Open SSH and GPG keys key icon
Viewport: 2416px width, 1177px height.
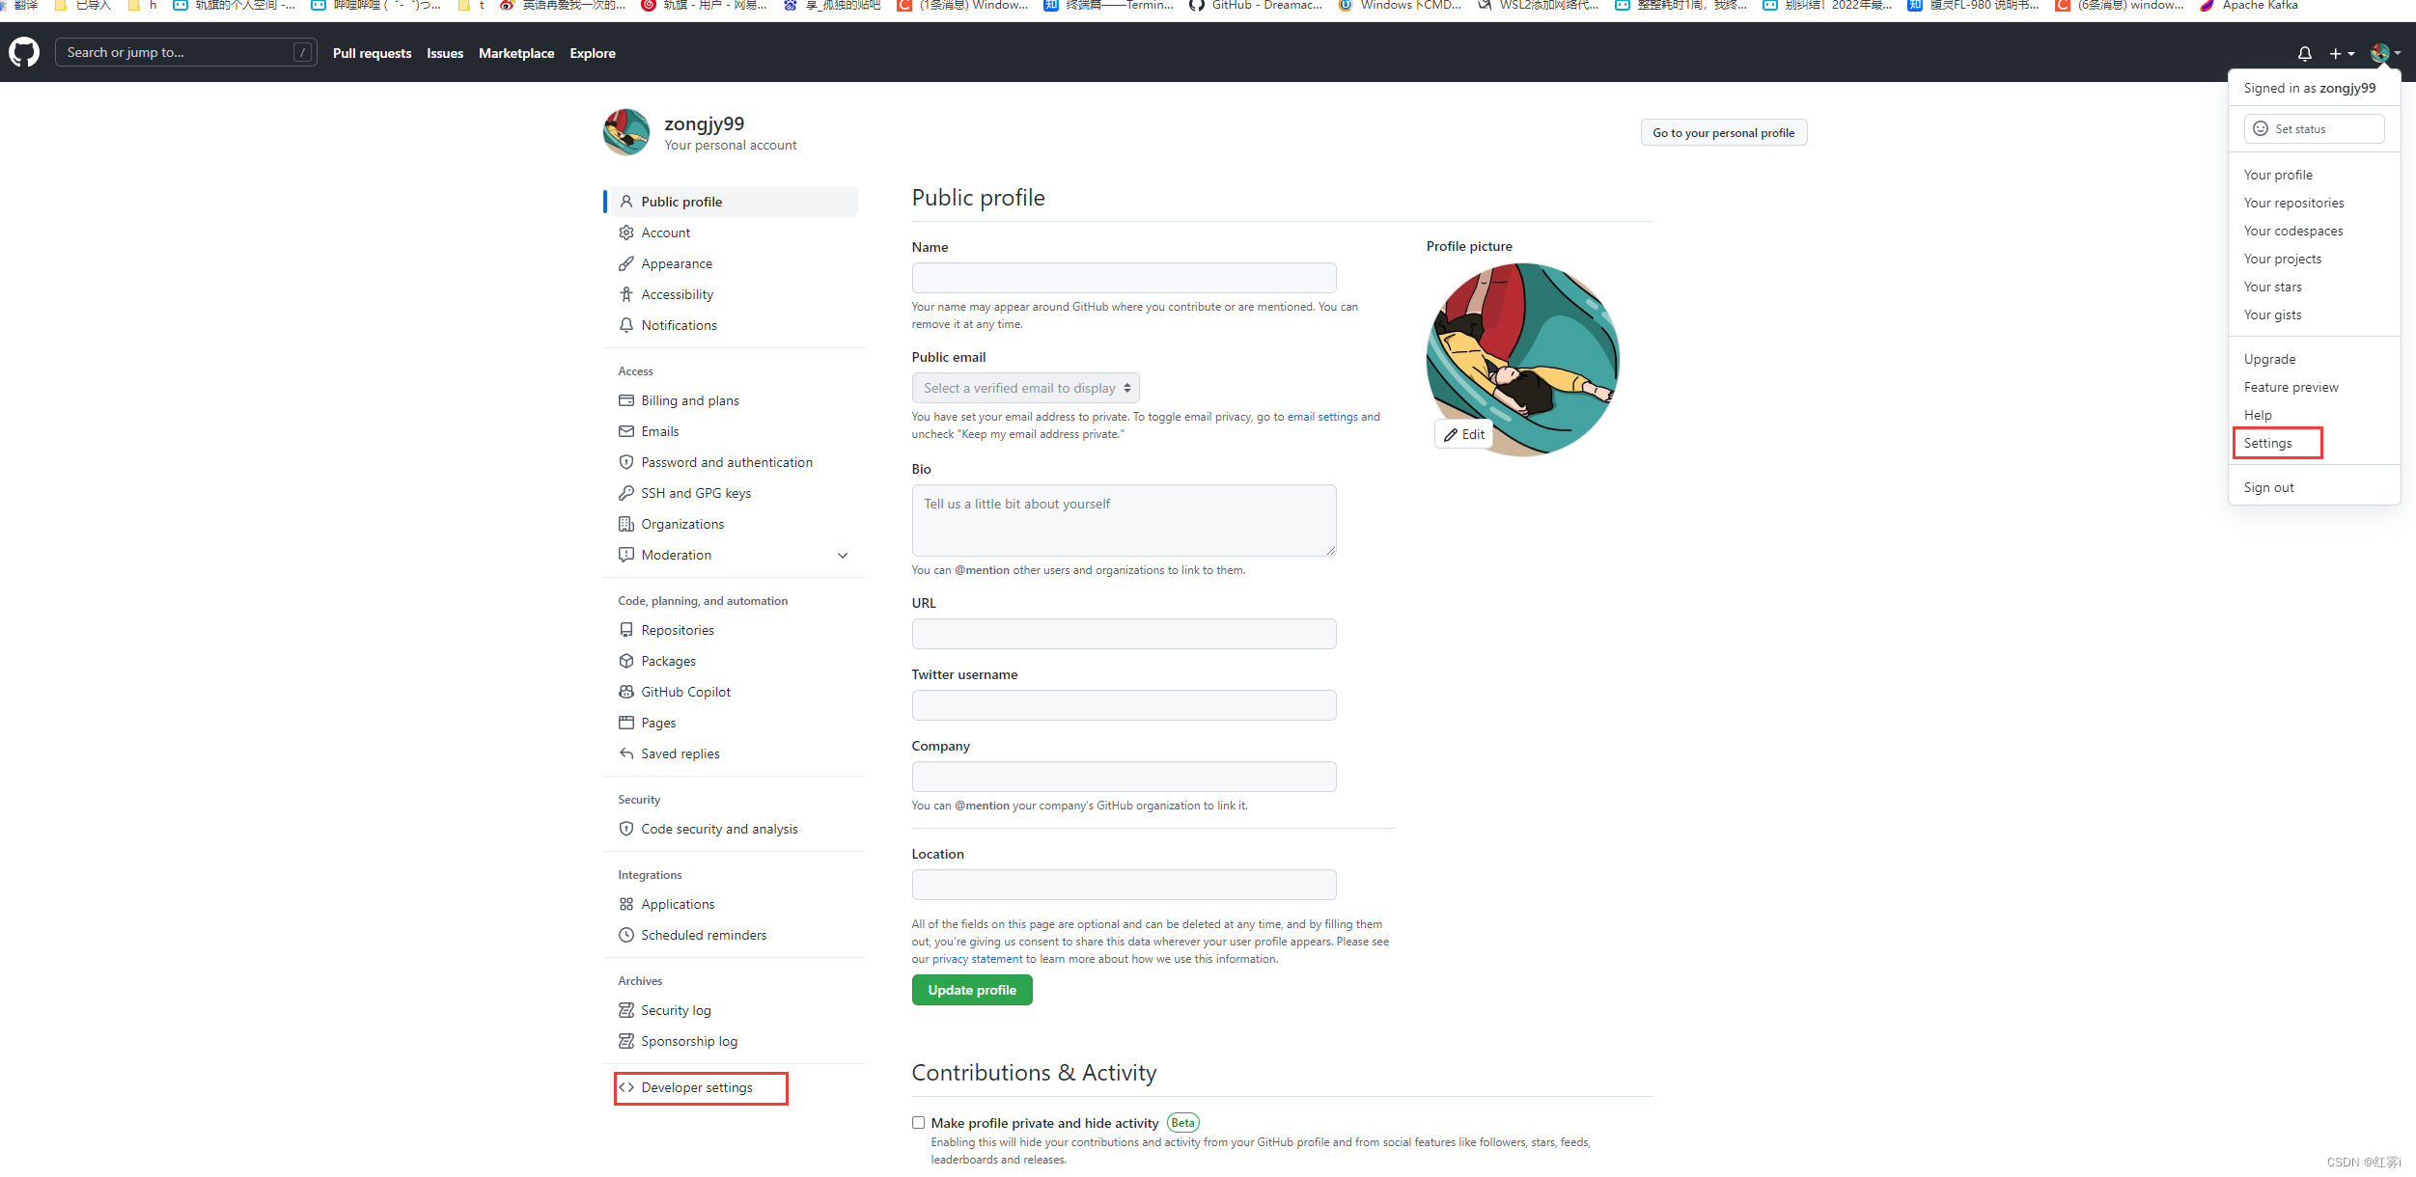click(626, 493)
